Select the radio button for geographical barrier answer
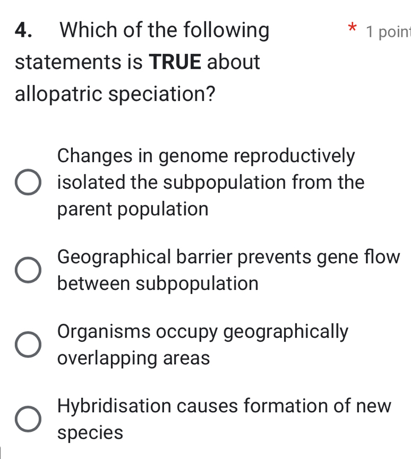This screenshot has height=459, width=411. coord(29,270)
